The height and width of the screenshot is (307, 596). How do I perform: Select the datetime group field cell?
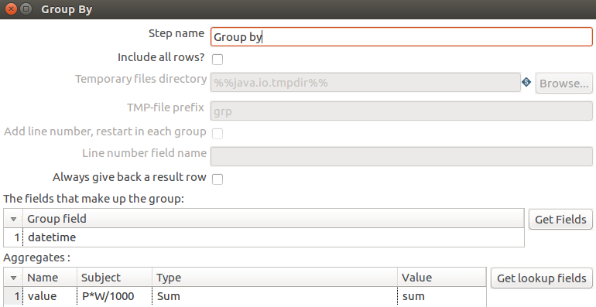274,237
